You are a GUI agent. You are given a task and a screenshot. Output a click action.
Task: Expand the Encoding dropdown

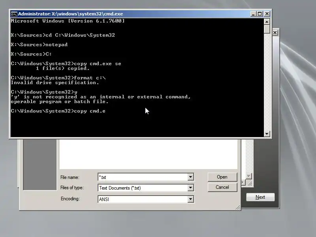190,199
